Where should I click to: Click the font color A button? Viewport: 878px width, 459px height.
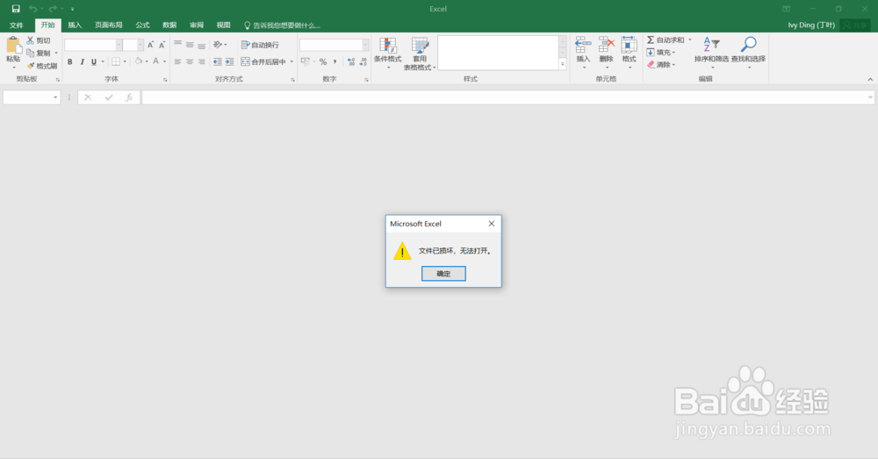coord(156,61)
